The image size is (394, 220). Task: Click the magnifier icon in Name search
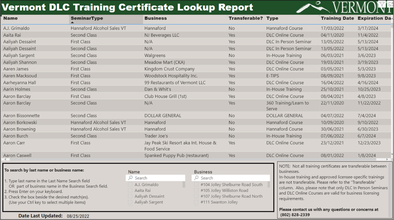point(131,178)
